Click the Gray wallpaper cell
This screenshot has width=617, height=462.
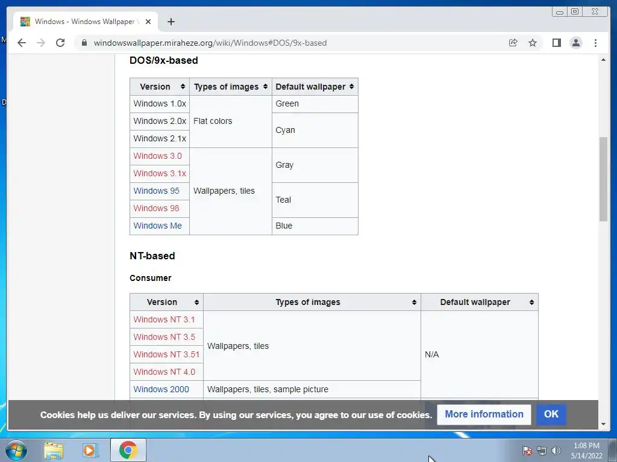point(315,165)
